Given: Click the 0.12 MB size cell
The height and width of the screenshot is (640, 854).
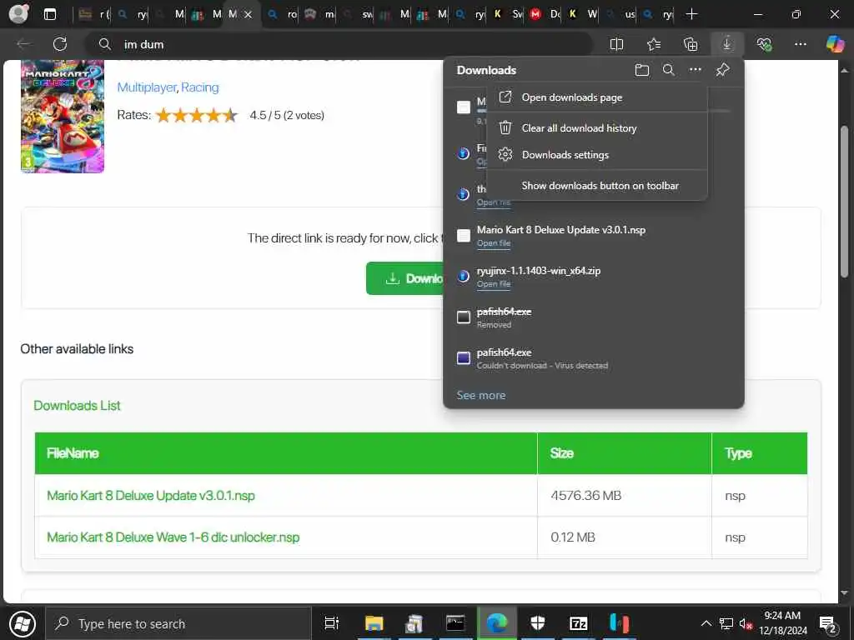Looking at the screenshot, I should pyautogui.click(x=624, y=537).
